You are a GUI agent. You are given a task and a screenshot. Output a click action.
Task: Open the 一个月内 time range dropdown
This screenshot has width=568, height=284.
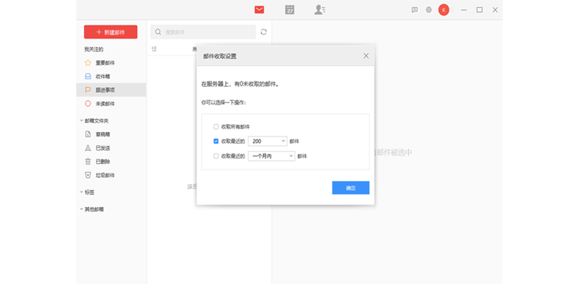pyautogui.click(x=271, y=156)
